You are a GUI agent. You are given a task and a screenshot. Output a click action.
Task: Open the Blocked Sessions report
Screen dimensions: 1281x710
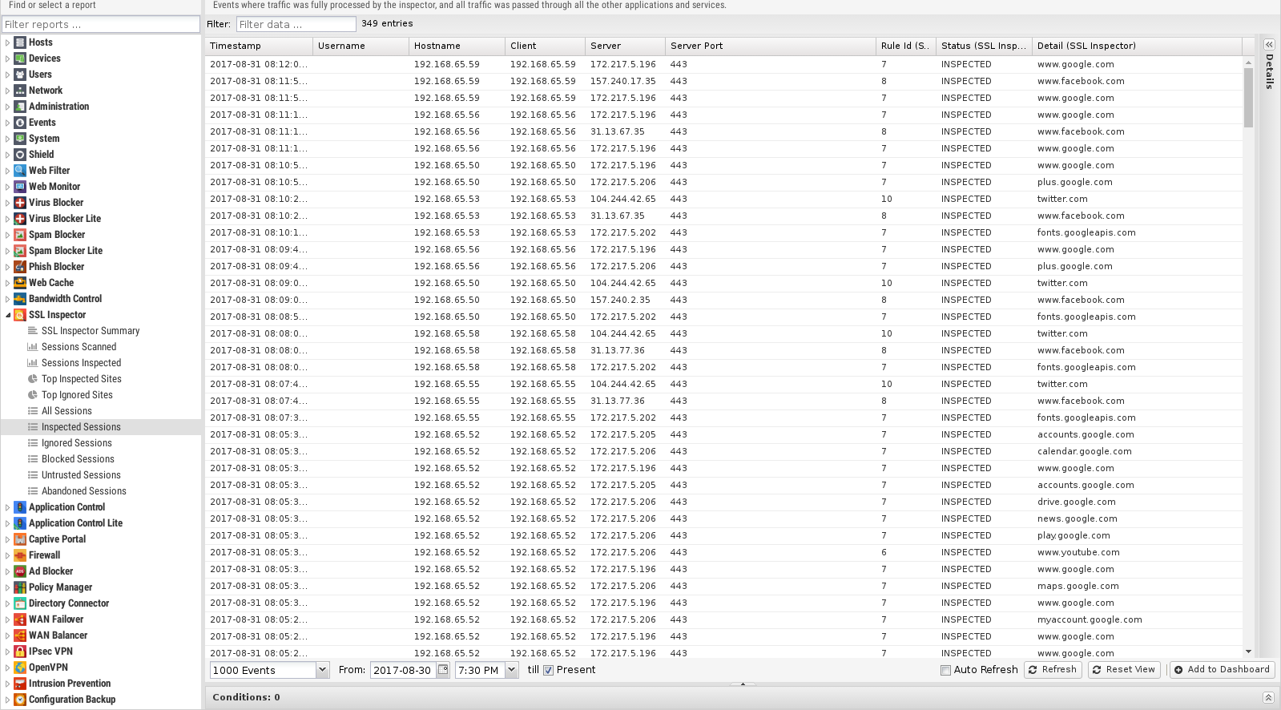coord(78,459)
